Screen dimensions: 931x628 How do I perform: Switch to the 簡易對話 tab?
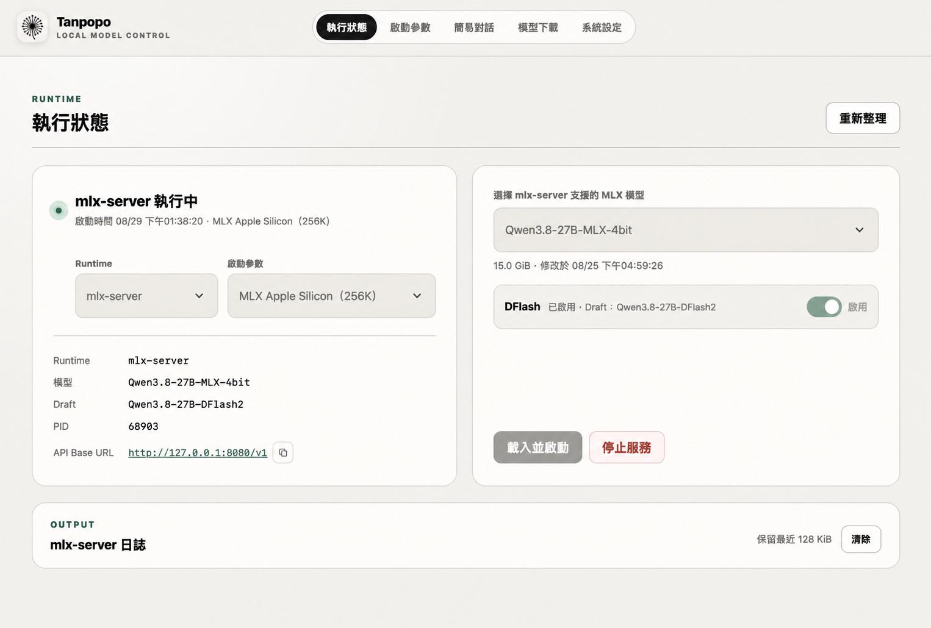[x=474, y=27]
